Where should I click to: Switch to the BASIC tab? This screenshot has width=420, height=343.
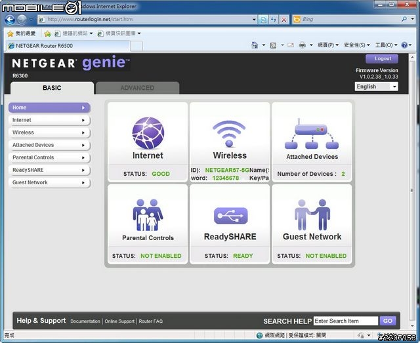tap(52, 88)
